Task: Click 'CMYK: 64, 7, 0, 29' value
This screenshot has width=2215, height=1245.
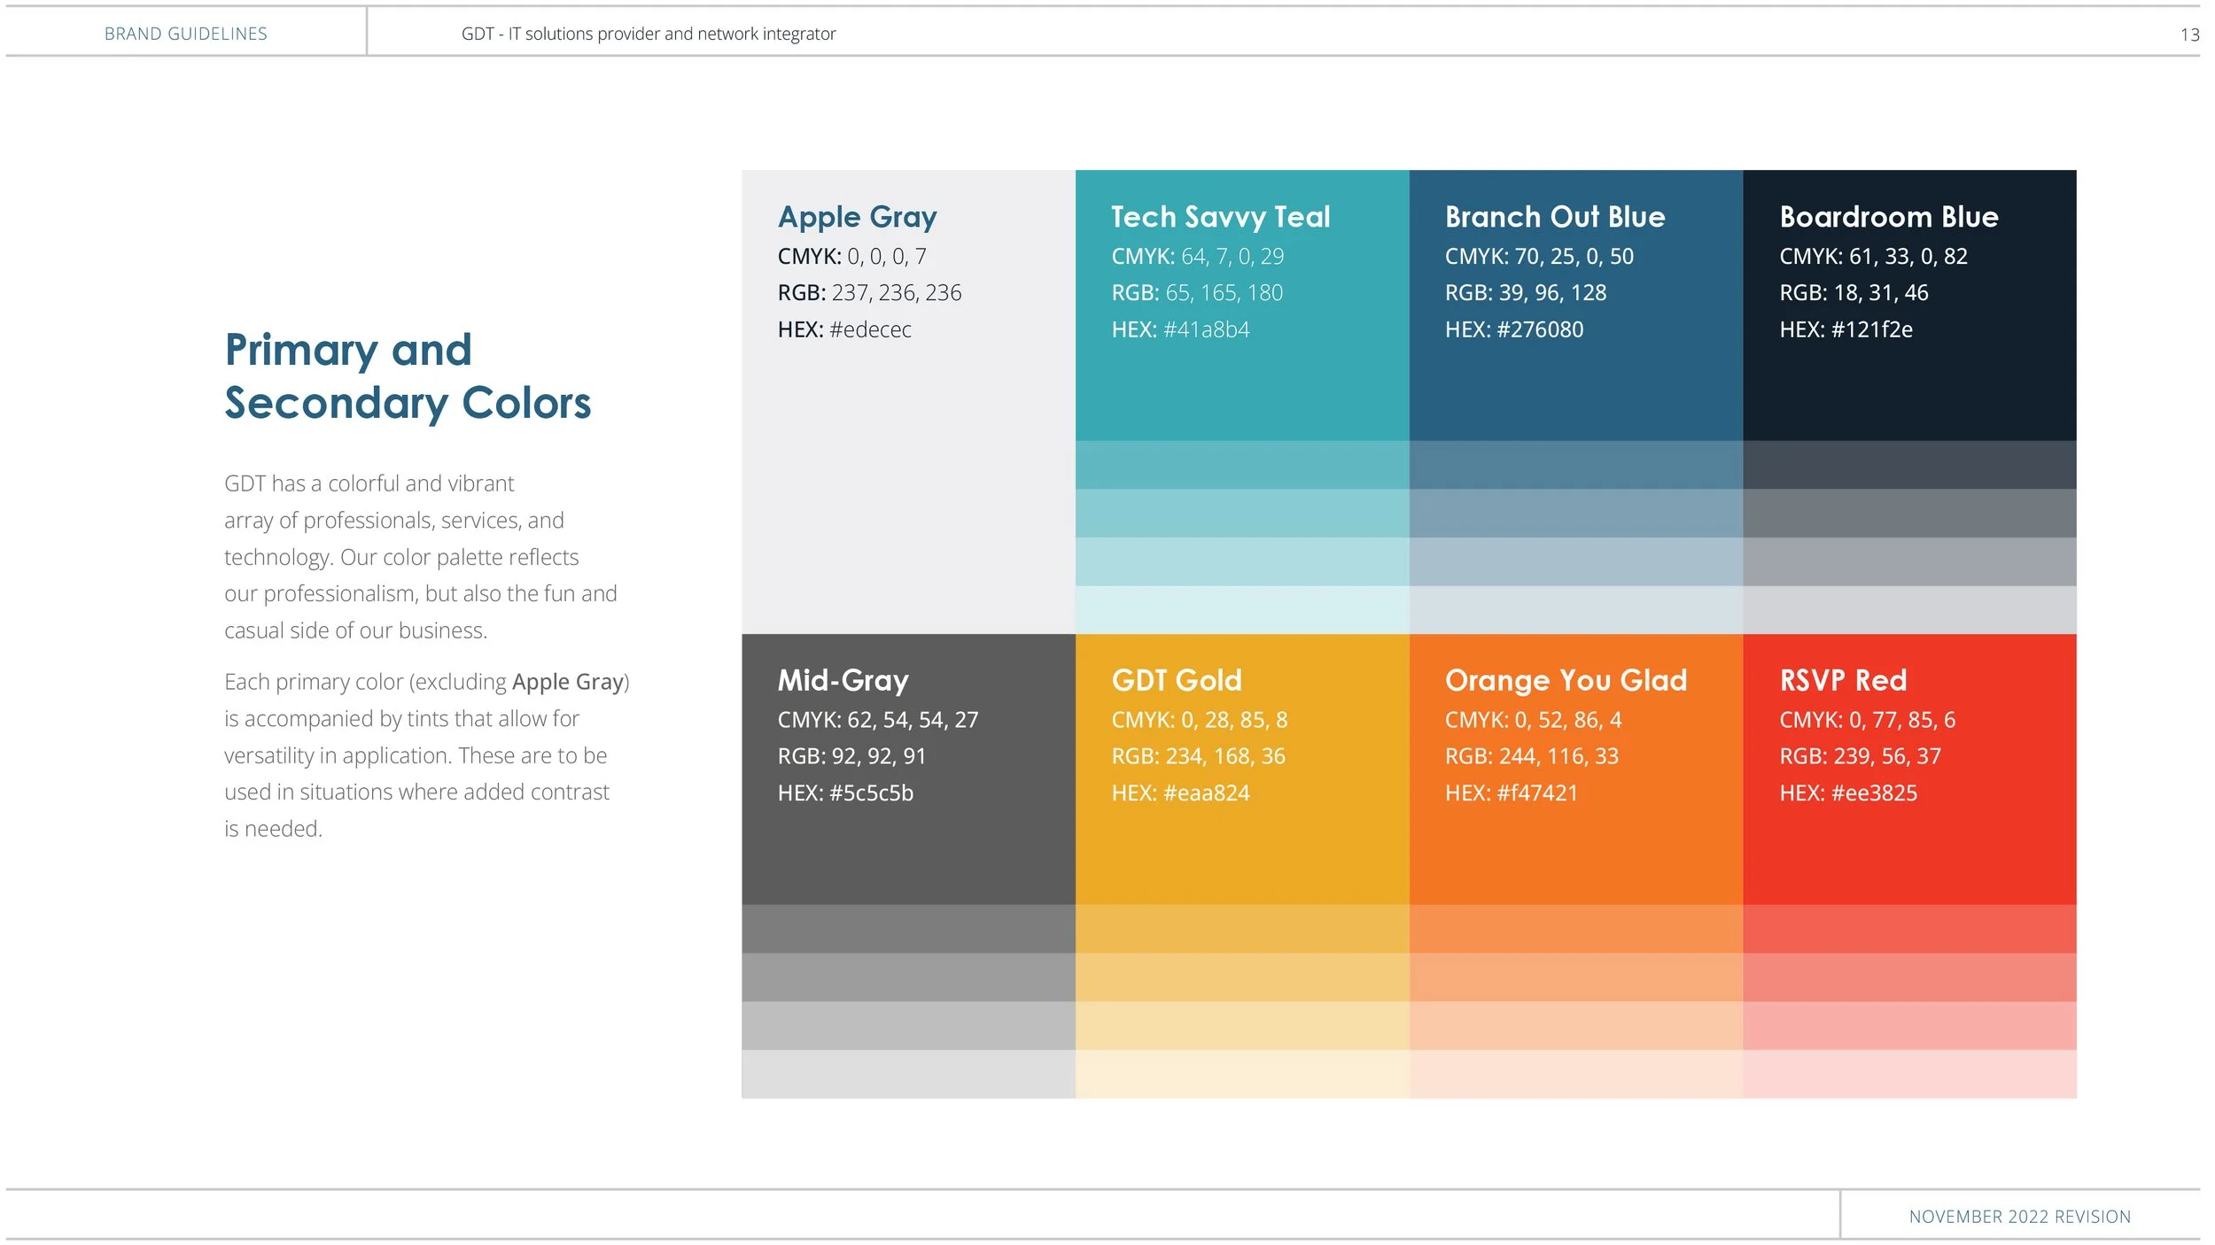Action: tap(1198, 256)
